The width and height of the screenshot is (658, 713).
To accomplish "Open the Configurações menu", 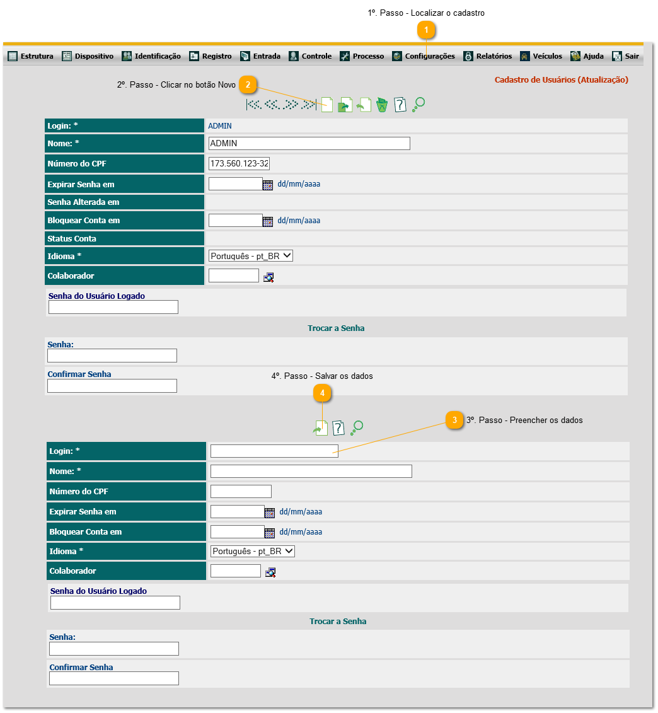I will click(x=423, y=56).
